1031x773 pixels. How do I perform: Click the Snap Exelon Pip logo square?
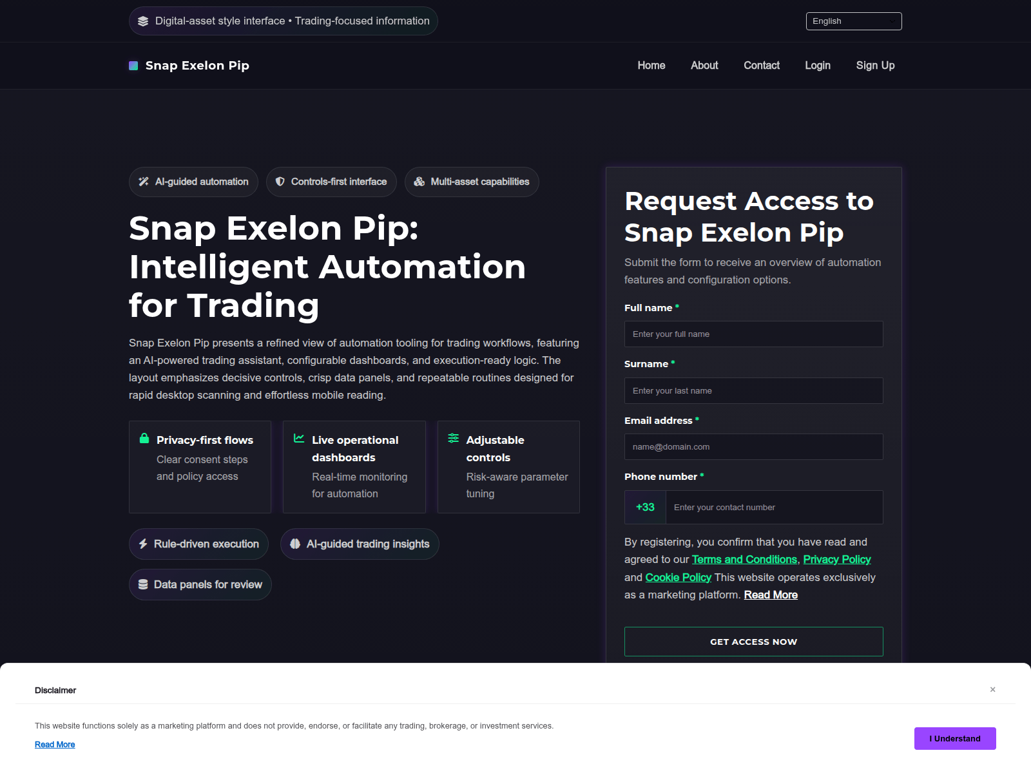click(133, 66)
